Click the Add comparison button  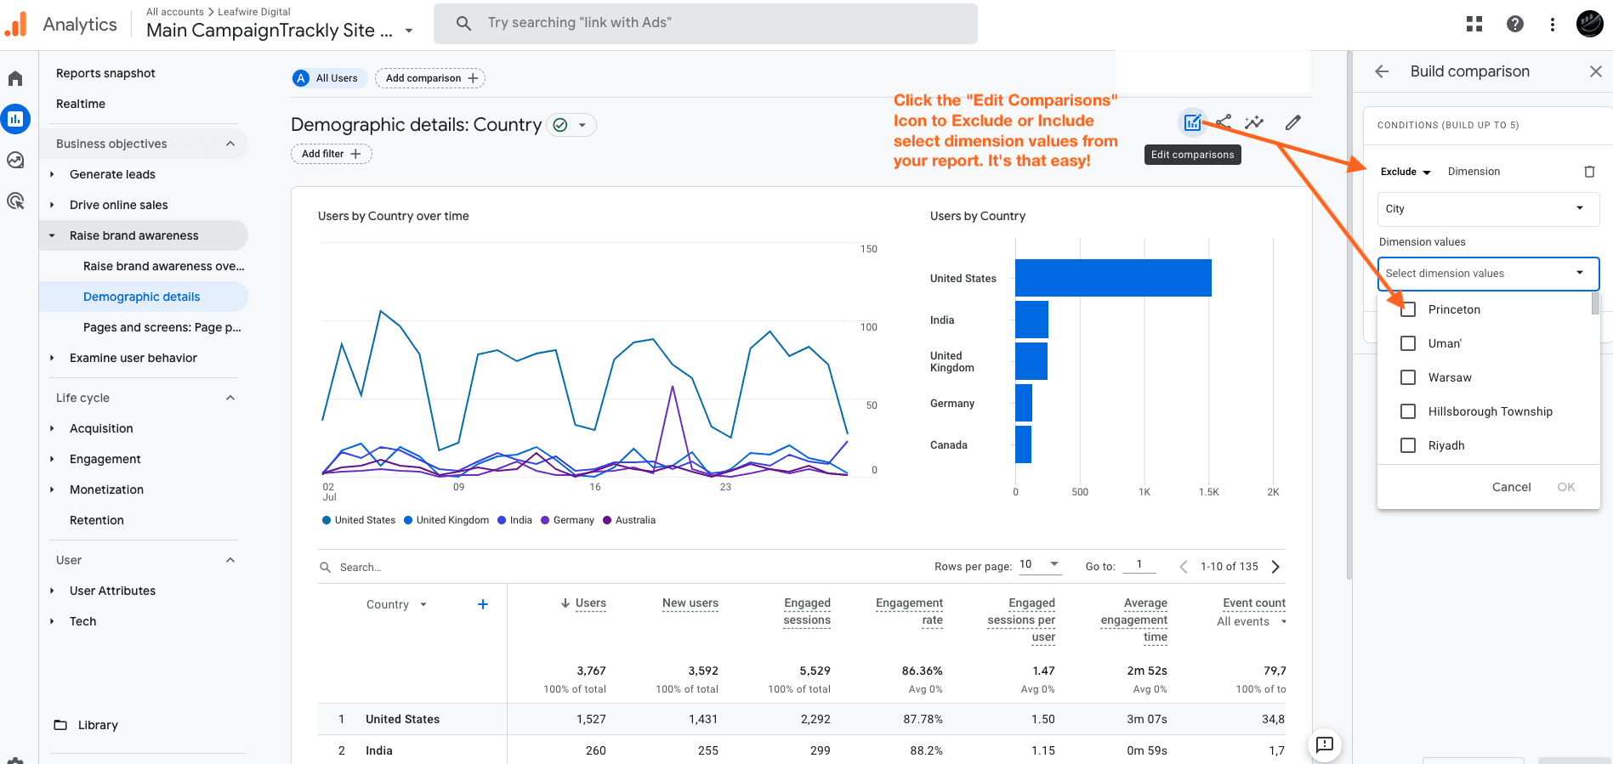coord(430,78)
